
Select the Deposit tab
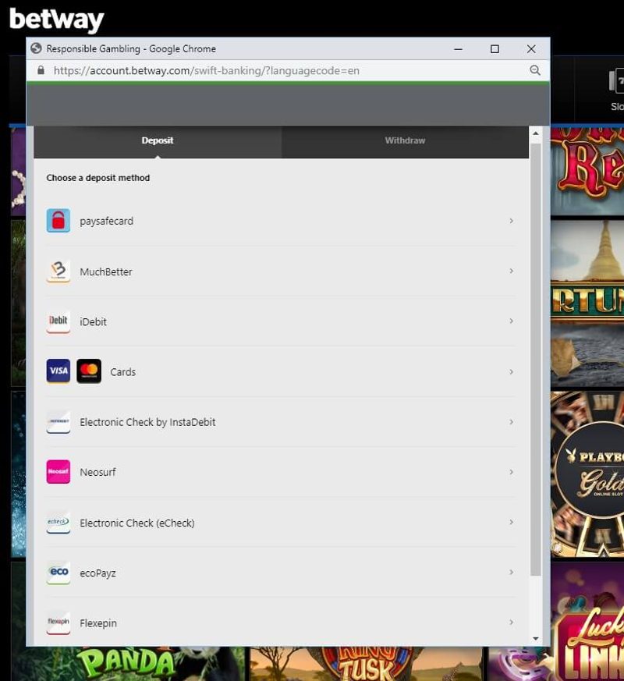(x=158, y=141)
